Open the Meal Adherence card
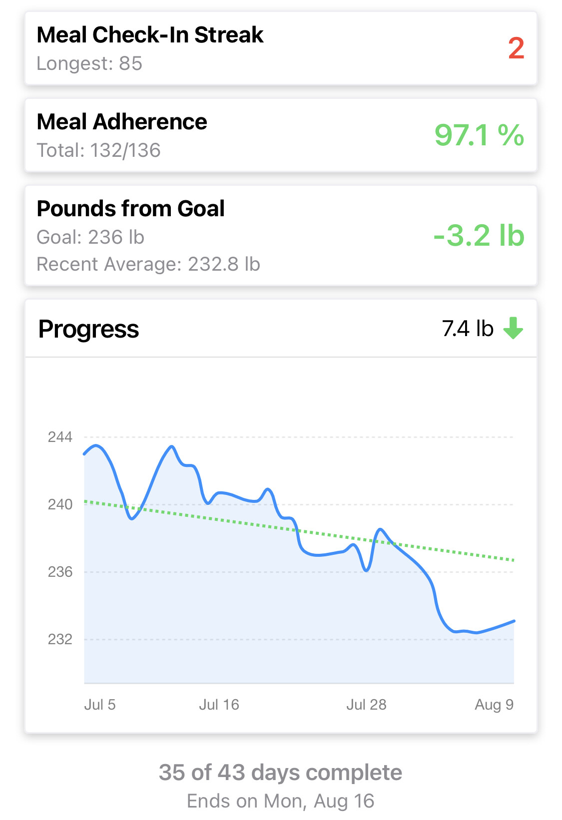This screenshot has height=820, width=562. [280, 135]
